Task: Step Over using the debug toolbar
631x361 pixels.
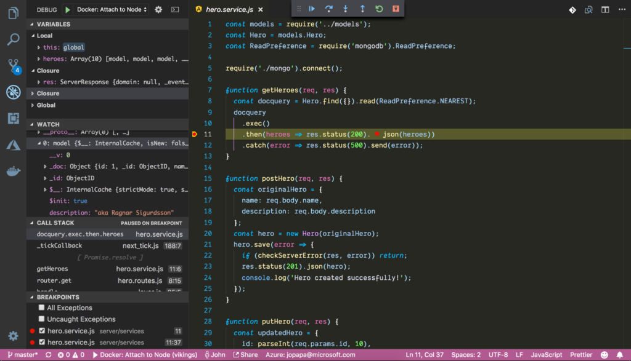Action: 330,9
